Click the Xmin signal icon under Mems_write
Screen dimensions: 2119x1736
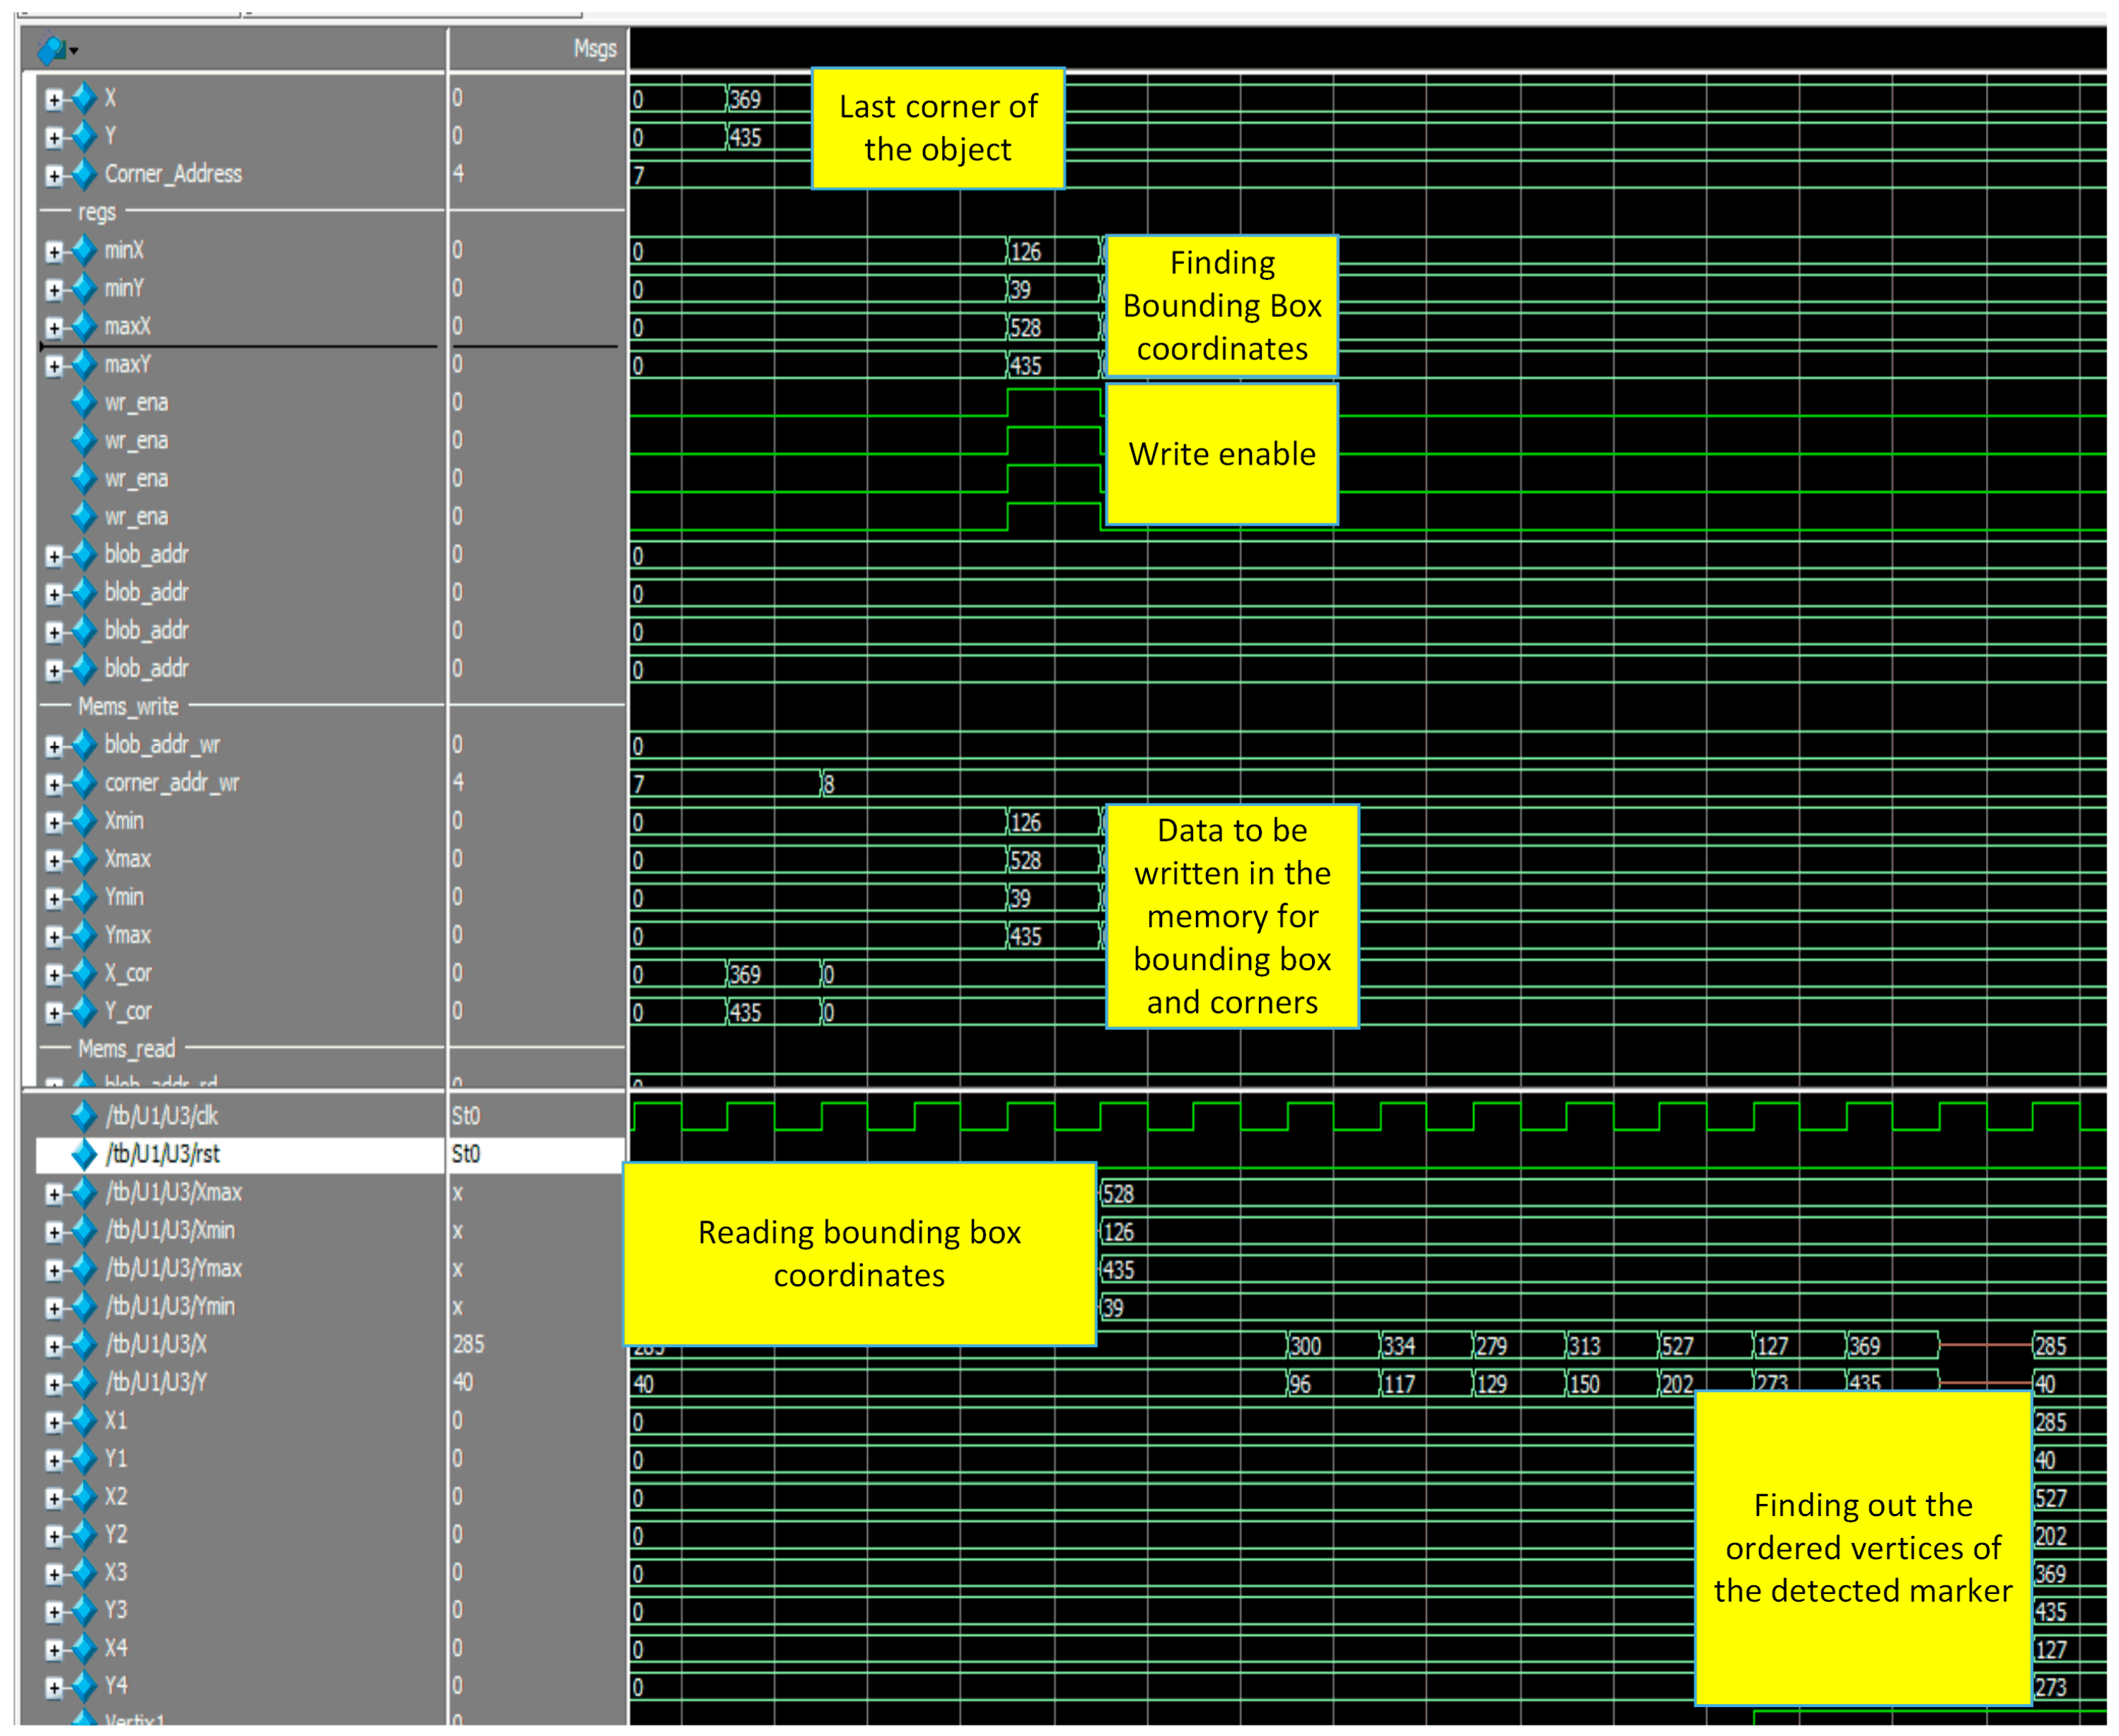pyautogui.click(x=85, y=821)
